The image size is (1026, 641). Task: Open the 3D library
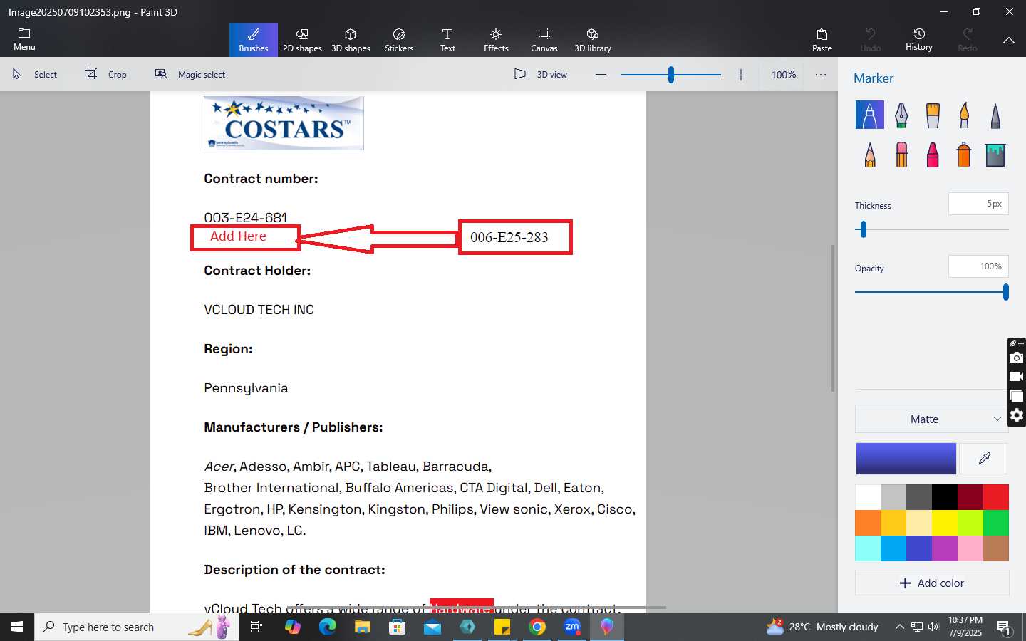click(x=593, y=40)
